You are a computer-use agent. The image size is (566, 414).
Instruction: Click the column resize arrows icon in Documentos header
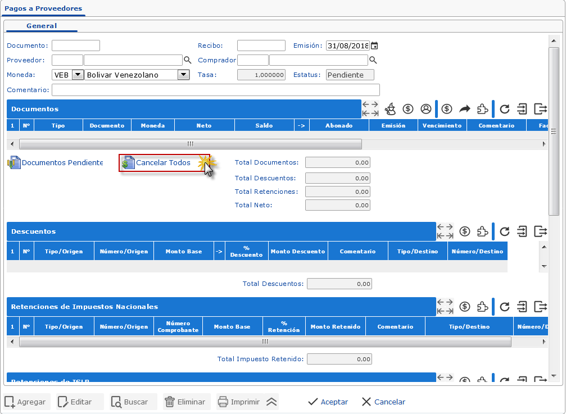coord(370,109)
